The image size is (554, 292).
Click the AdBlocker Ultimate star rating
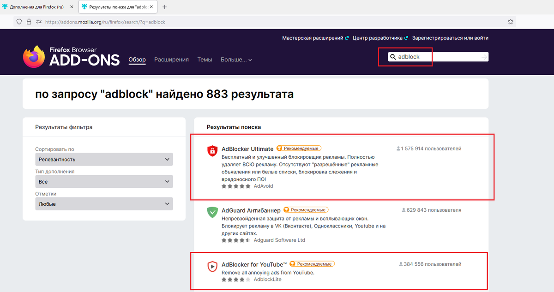[236, 186]
